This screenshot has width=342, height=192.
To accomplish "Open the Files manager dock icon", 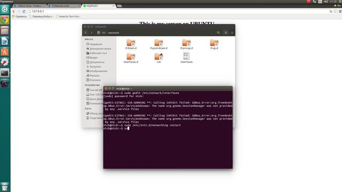I will 5,30.
